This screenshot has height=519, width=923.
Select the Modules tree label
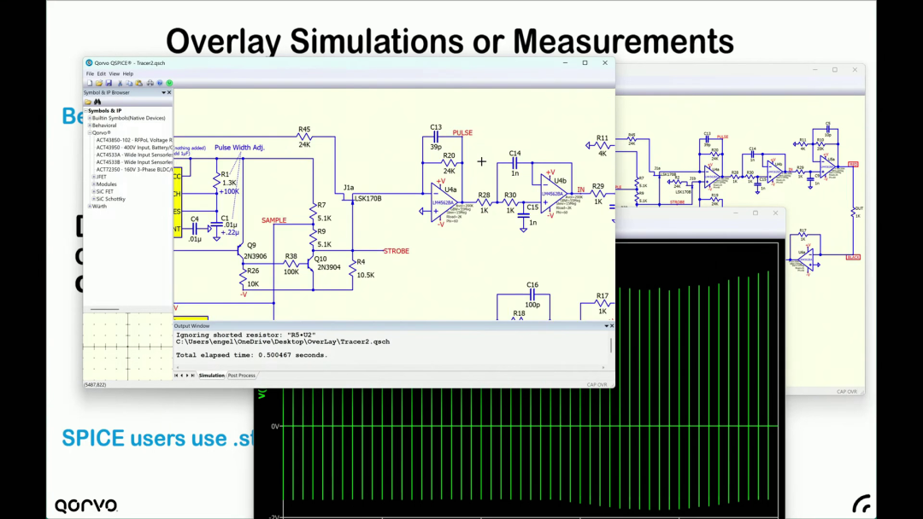(x=105, y=184)
